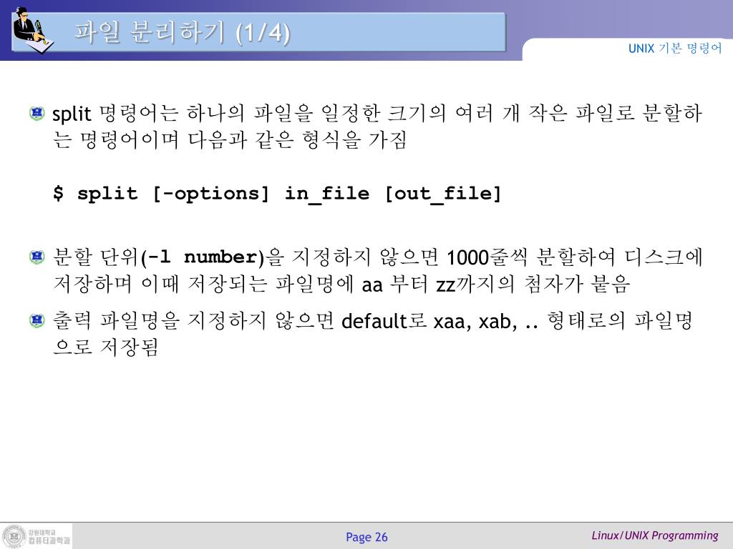Click the command line '$ split [-options] in_file [out_file]'

tap(277, 193)
